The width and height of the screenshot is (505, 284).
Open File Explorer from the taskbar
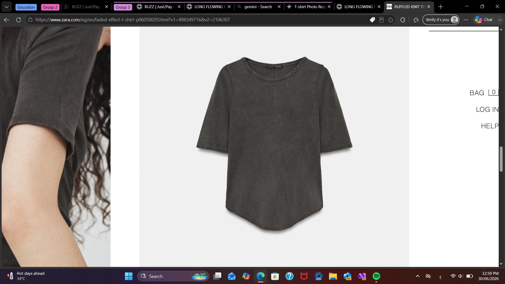tap(333, 276)
